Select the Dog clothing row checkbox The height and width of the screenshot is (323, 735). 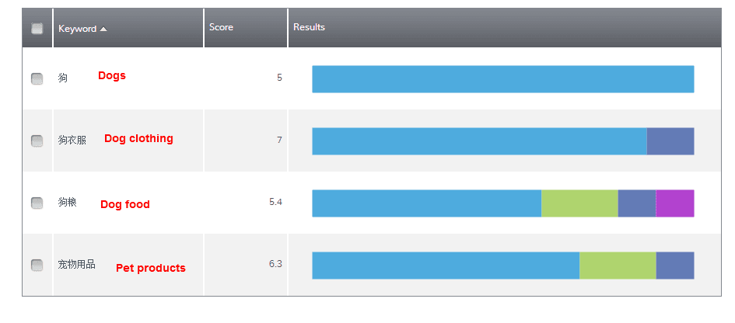[x=37, y=141]
